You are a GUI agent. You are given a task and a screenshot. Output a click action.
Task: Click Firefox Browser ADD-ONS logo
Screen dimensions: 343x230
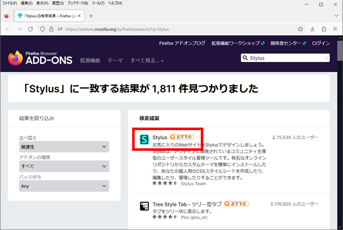click(40, 58)
